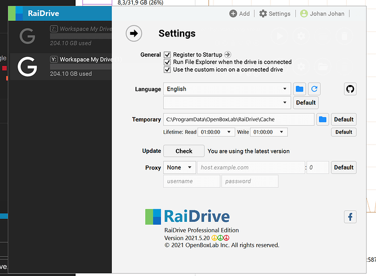Open the Settings item in header
The height and width of the screenshot is (276, 376).
pyautogui.click(x=275, y=14)
